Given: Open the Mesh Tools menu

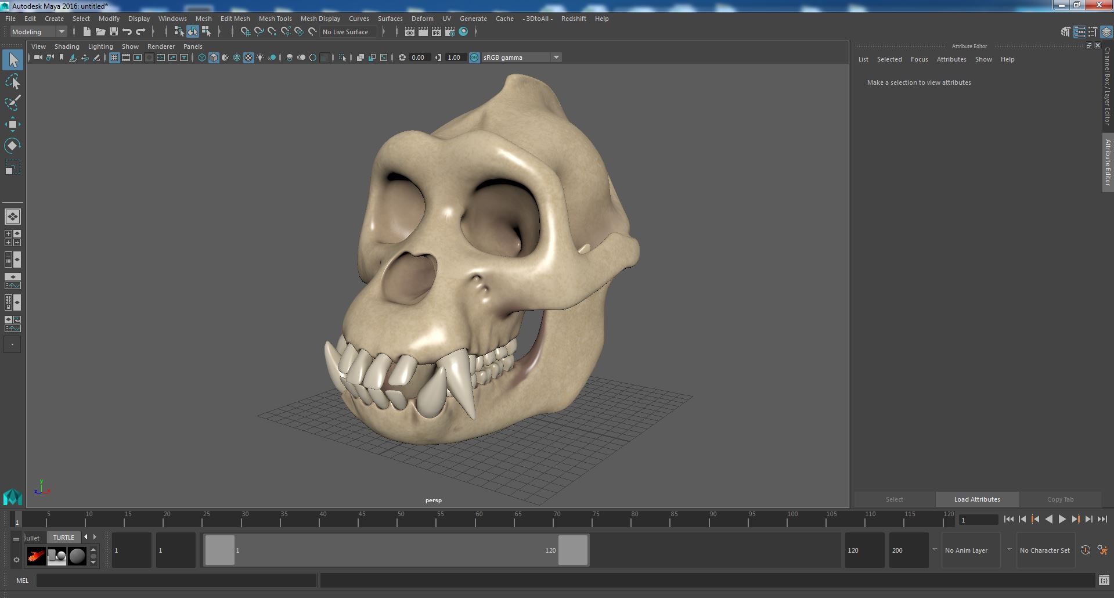Looking at the screenshot, I should (x=275, y=19).
